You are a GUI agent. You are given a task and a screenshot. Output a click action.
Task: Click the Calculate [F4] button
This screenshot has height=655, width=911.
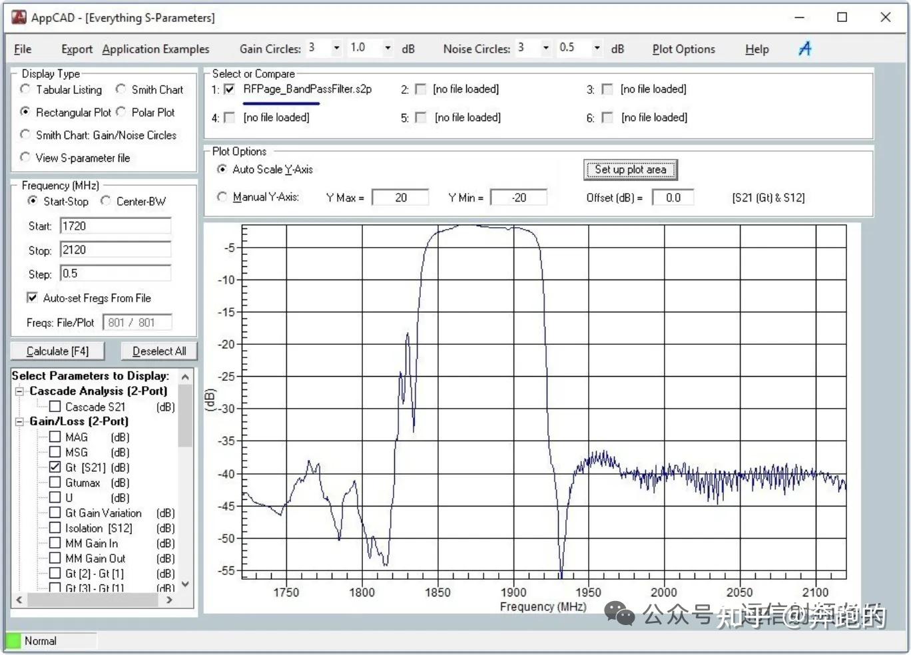click(x=57, y=351)
